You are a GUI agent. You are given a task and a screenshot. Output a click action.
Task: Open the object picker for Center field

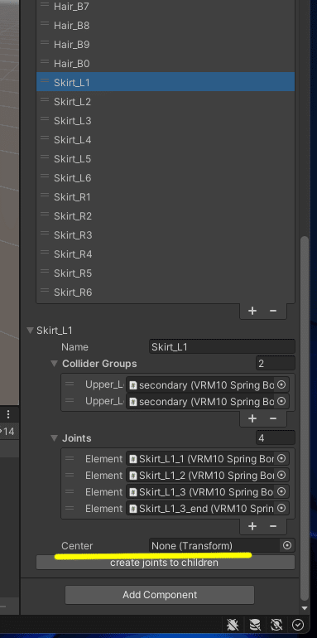tap(287, 546)
